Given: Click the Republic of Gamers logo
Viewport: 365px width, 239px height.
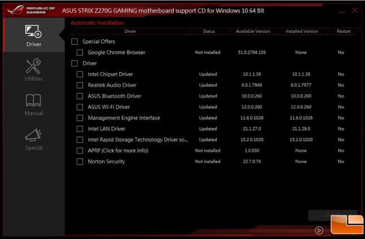Looking at the screenshot, I should coord(31,10).
